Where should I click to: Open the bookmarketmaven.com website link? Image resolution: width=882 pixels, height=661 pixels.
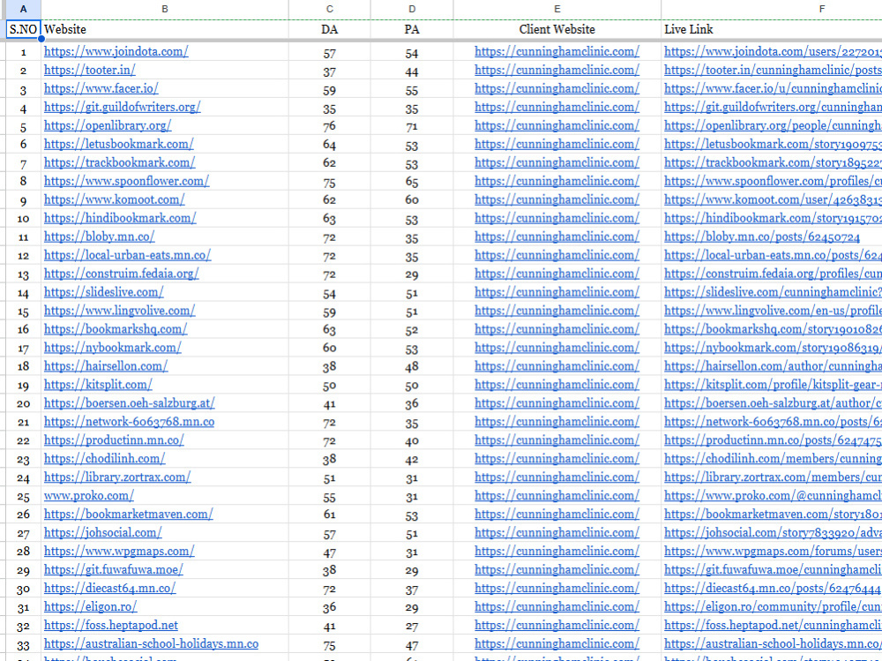click(128, 515)
